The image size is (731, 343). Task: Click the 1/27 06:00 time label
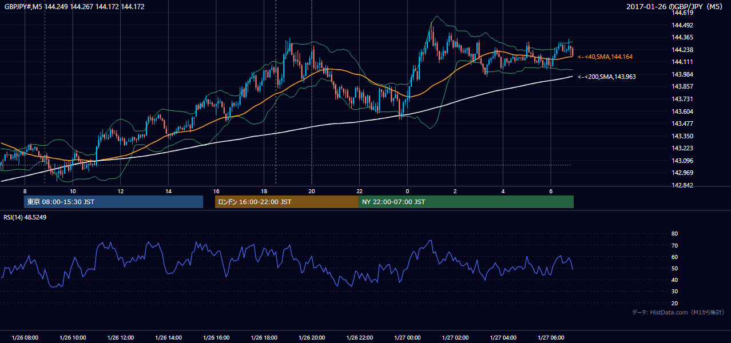[x=551, y=338]
